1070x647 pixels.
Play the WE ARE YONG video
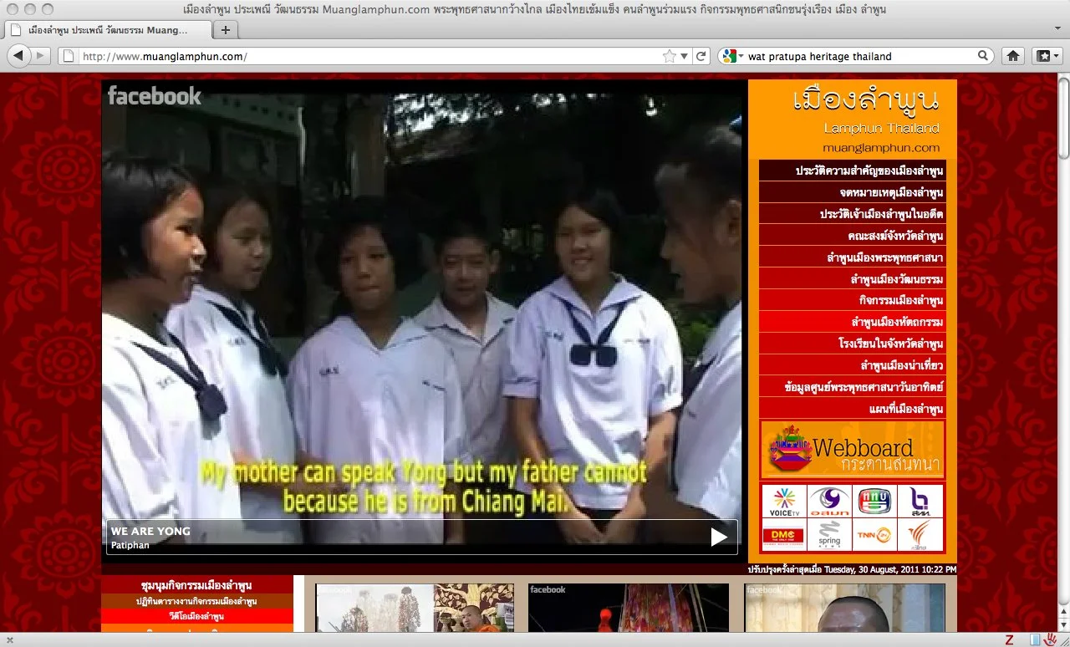719,537
